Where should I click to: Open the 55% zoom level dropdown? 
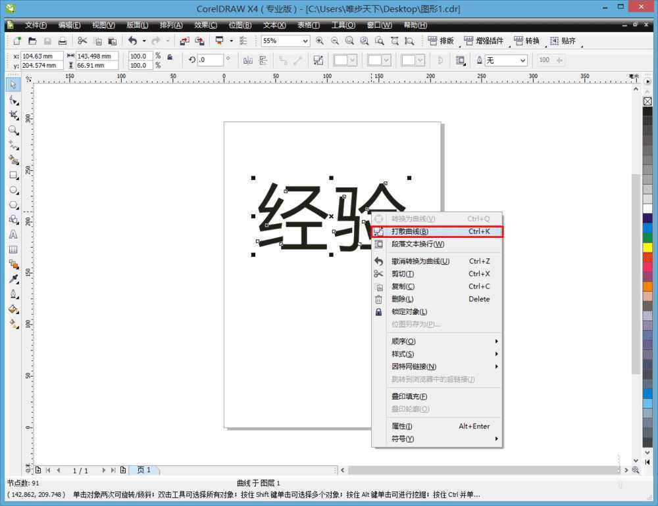305,41
